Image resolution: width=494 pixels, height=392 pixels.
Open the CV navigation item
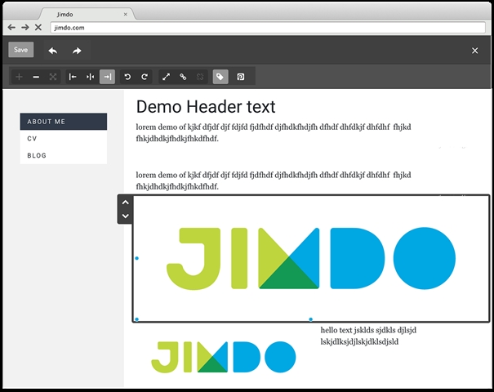pyautogui.click(x=33, y=139)
